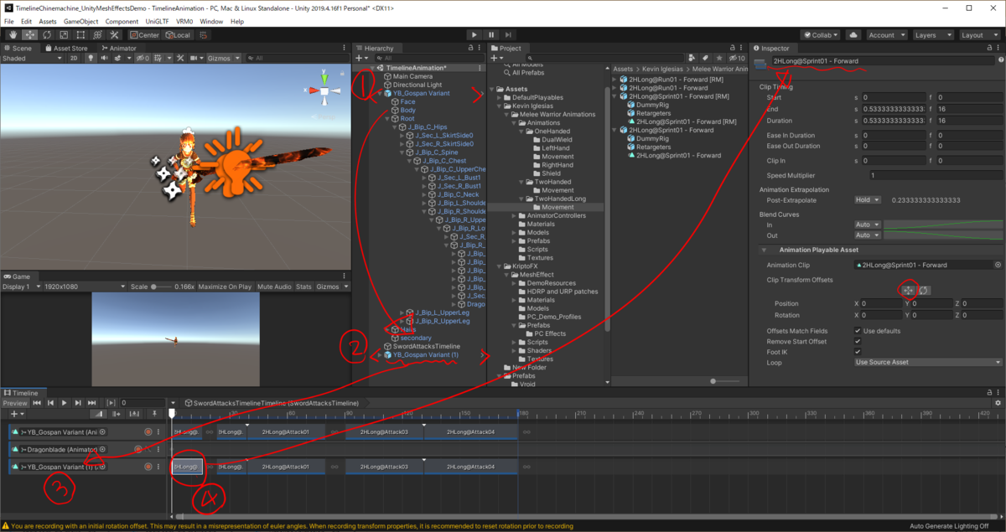Jump to Timeline end
Viewport: 1006px width, 532px height.
pos(91,403)
